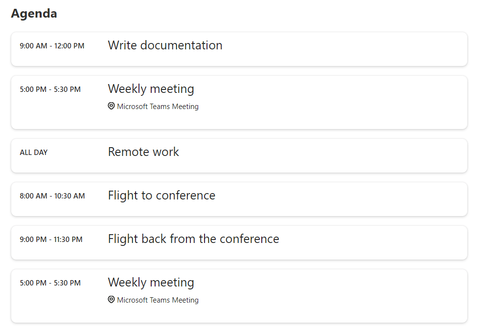This screenshot has height=329, width=479.
Task: Open Flight back from the conference title
Action: click(193, 239)
